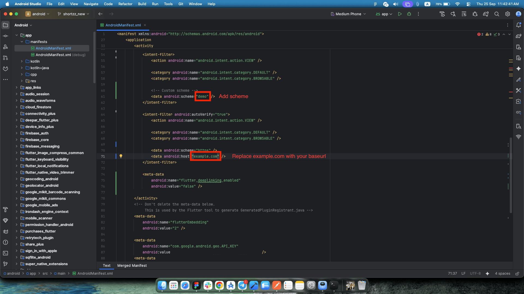The image size is (524, 294).
Task: Open Search Everywhere magnifier icon
Action: click(497, 14)
